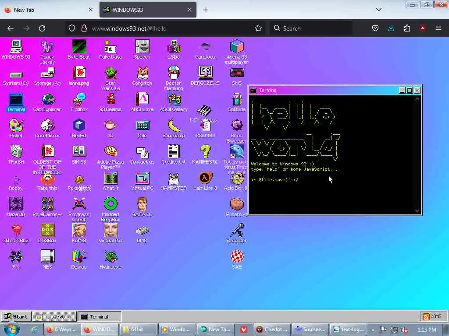Launch Virtual PC icon

(x=142, y=181)
